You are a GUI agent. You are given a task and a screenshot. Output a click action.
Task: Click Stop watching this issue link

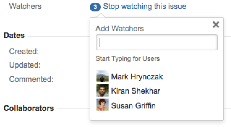(145, 6)
